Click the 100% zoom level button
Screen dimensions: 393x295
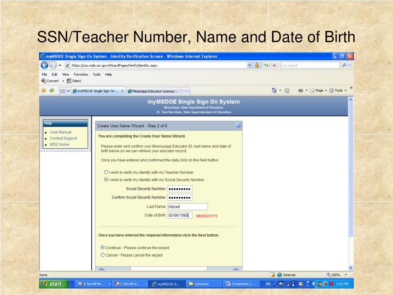pos(334,275)
